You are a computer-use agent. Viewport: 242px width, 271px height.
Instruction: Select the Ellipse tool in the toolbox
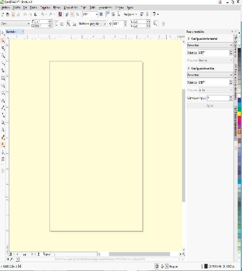3,85
